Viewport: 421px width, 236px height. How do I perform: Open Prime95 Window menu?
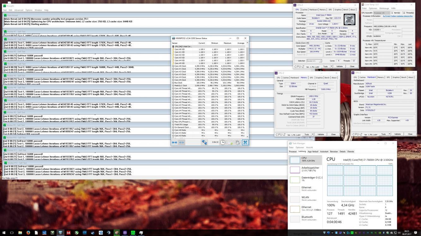pos(38,10)
